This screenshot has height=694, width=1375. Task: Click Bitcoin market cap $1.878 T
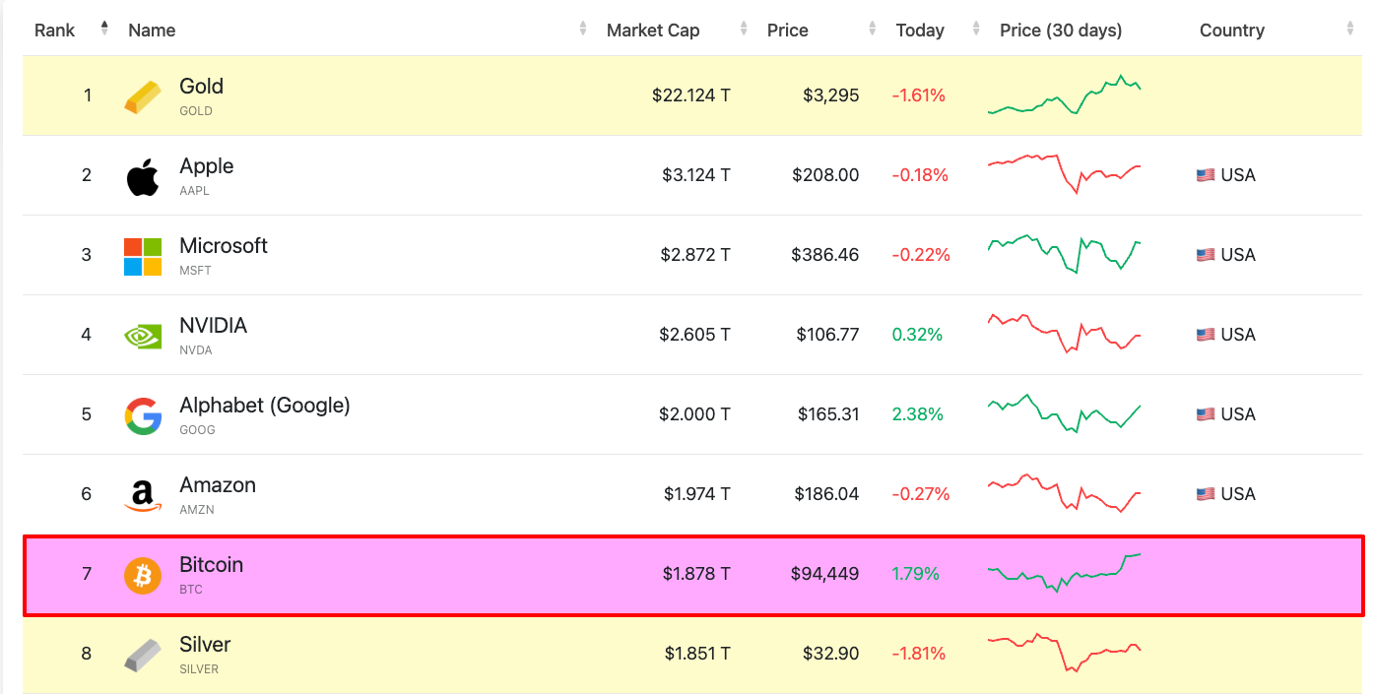(697, 574)
